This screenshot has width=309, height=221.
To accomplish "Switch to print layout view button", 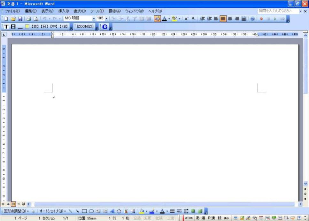I will (13, 204).
